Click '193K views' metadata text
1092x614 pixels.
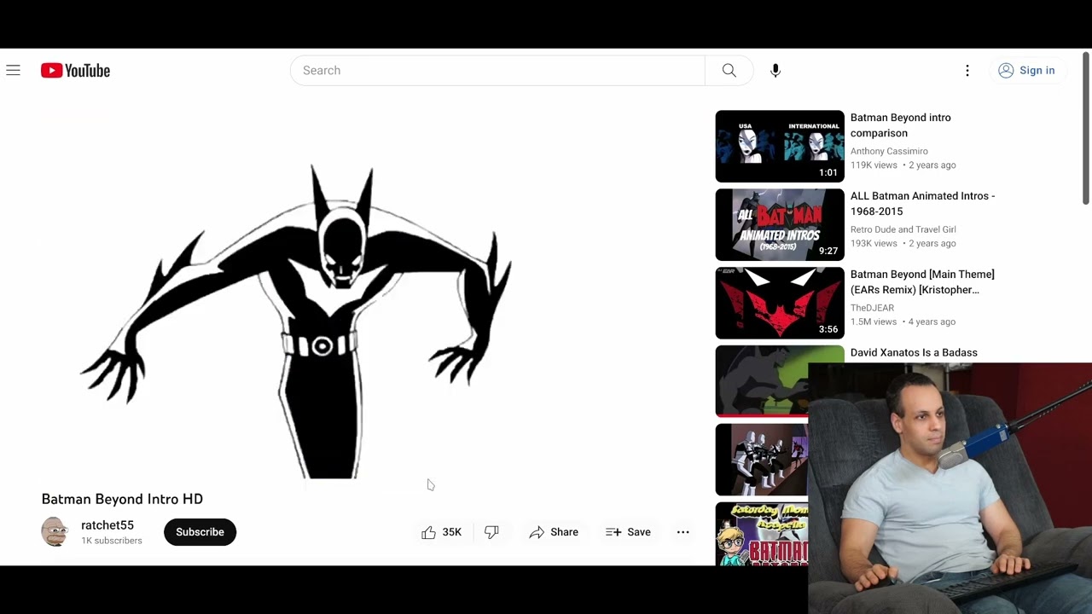(874, 243)
